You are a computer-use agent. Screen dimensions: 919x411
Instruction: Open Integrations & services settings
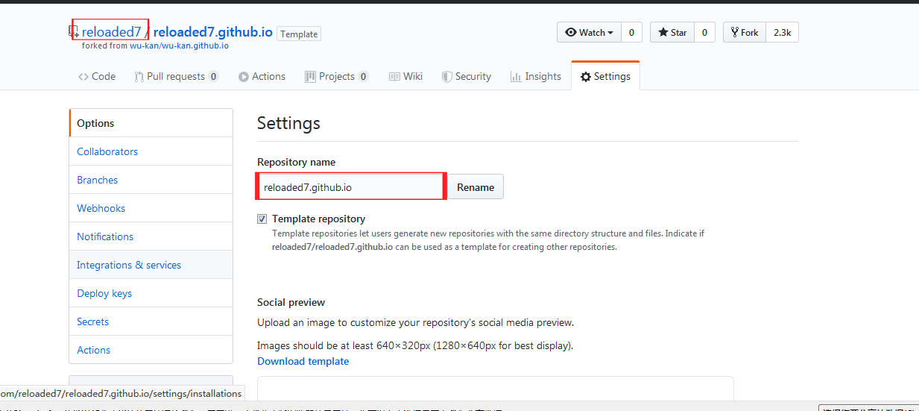tap(151, 265)
